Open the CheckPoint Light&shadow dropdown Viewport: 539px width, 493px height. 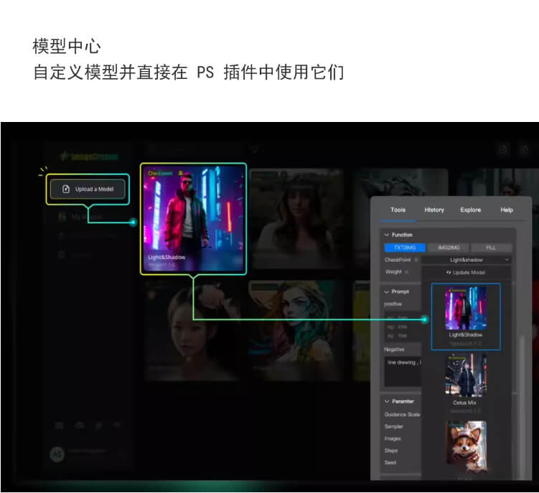pos(467,260)
